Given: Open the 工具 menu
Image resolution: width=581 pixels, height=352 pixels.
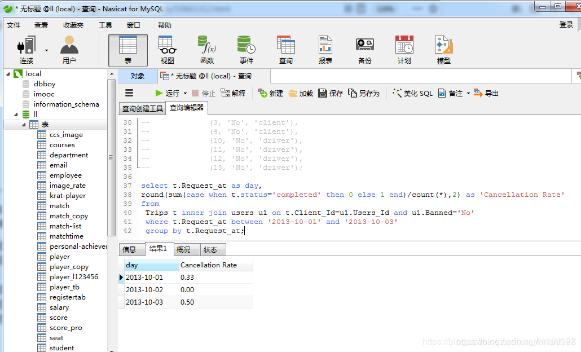Looking at the screenshot, I should [107, 25].
